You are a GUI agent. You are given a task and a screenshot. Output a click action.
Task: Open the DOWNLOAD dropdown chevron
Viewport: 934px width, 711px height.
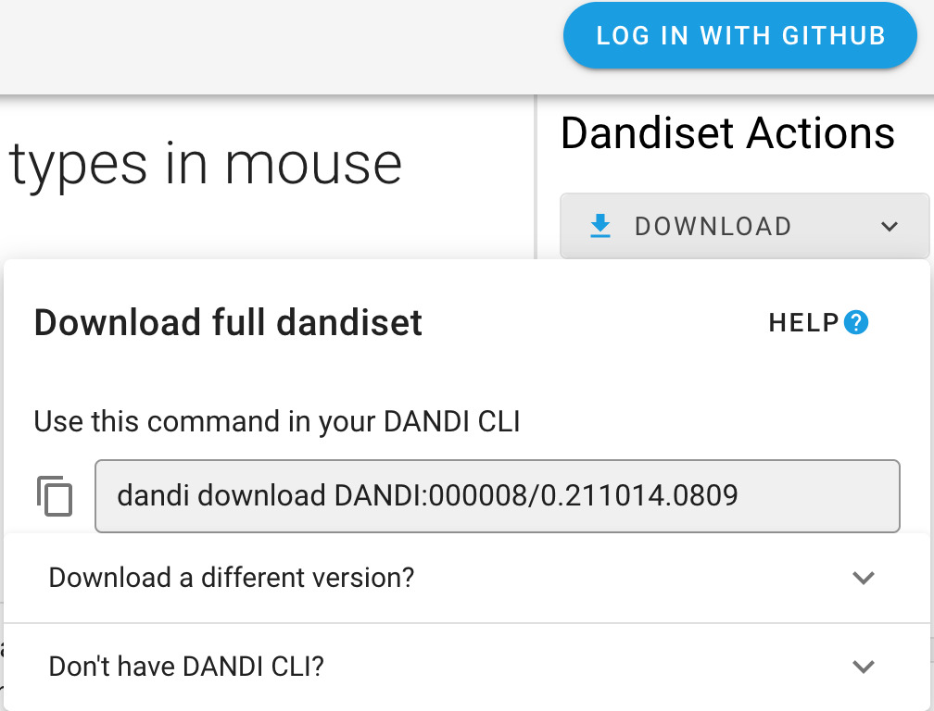890,226
